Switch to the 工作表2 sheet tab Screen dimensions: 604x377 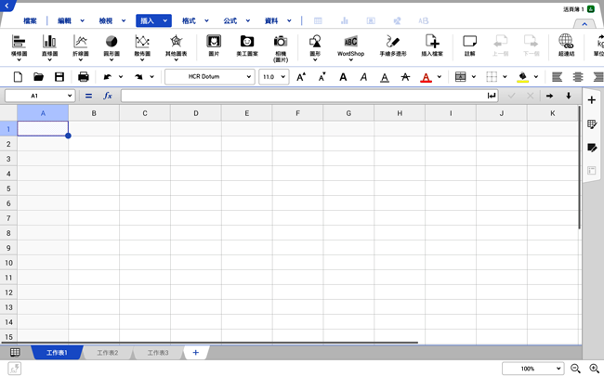pos(108,353)
